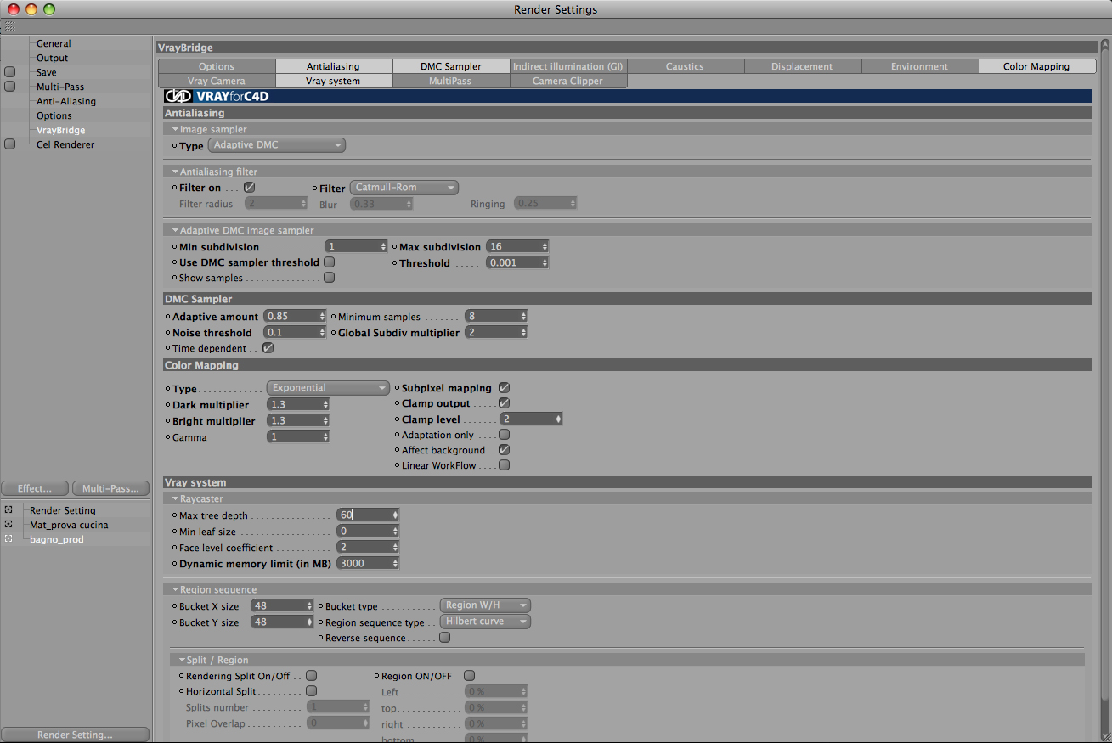Click the grip icon under the title bar
The width and height of the screenshot is (1112, 743).
pos(9,26)
